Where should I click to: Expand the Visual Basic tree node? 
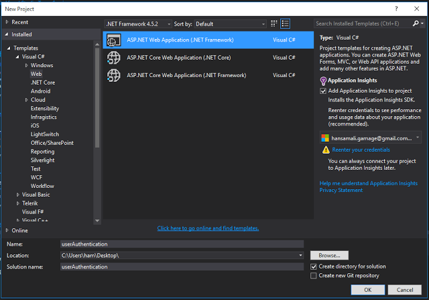(x=18, y=195)
